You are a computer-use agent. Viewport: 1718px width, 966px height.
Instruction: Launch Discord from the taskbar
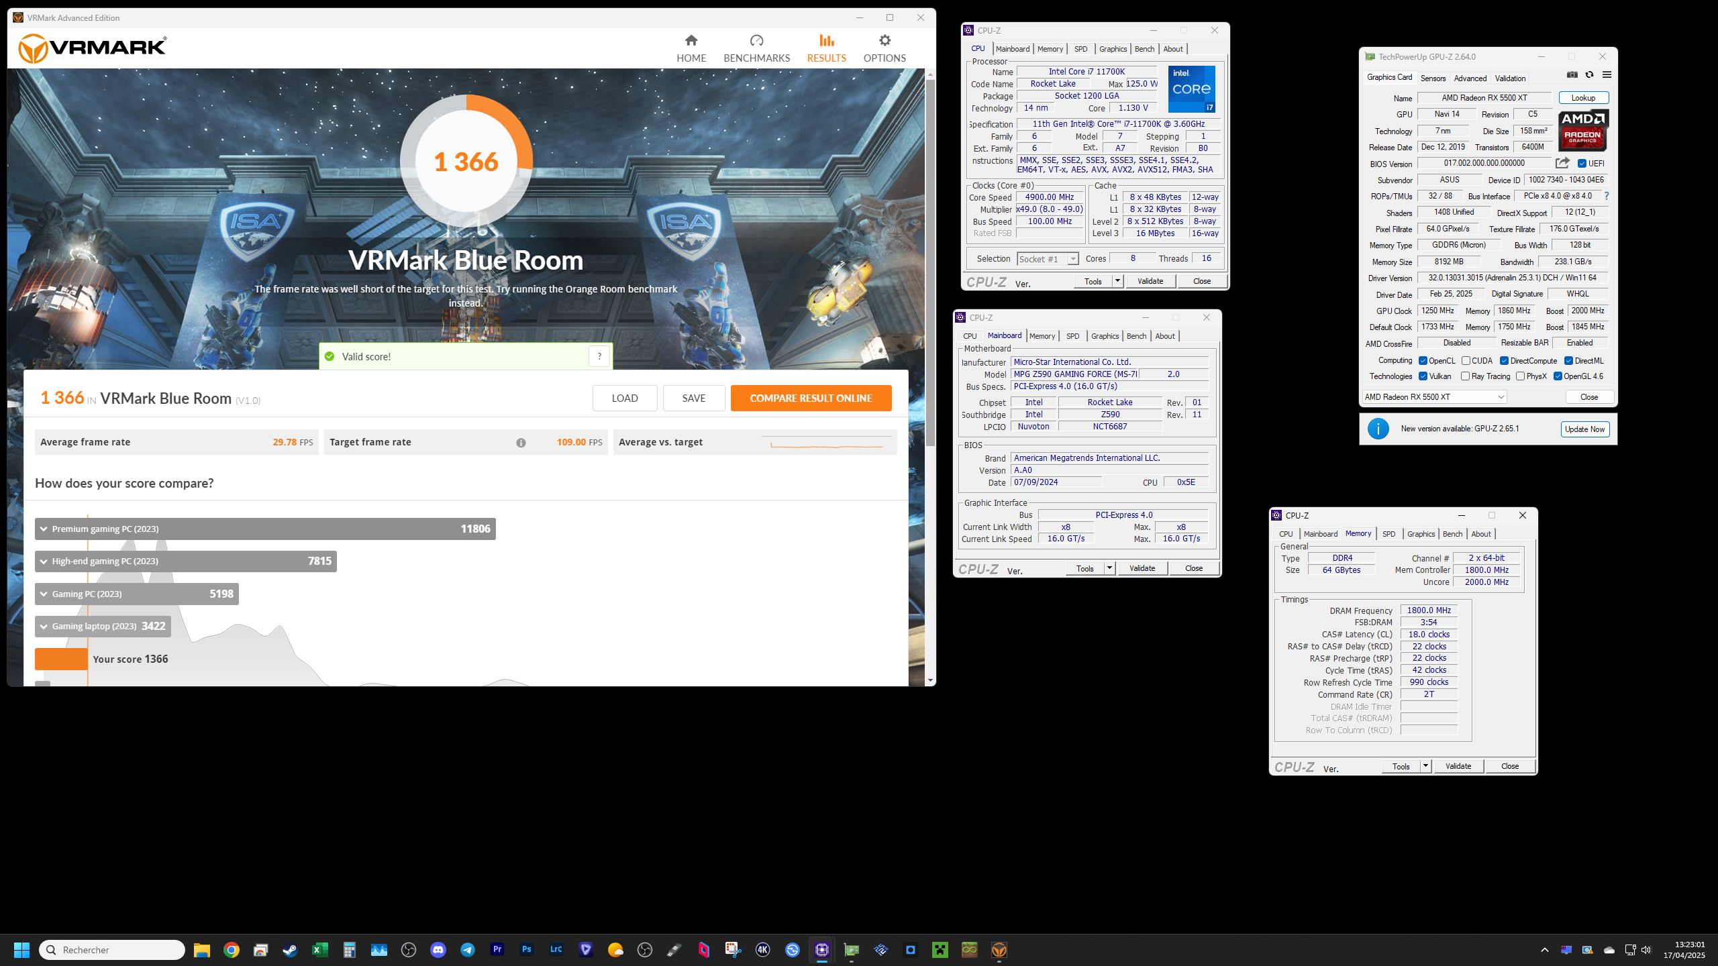click(438, 950)
